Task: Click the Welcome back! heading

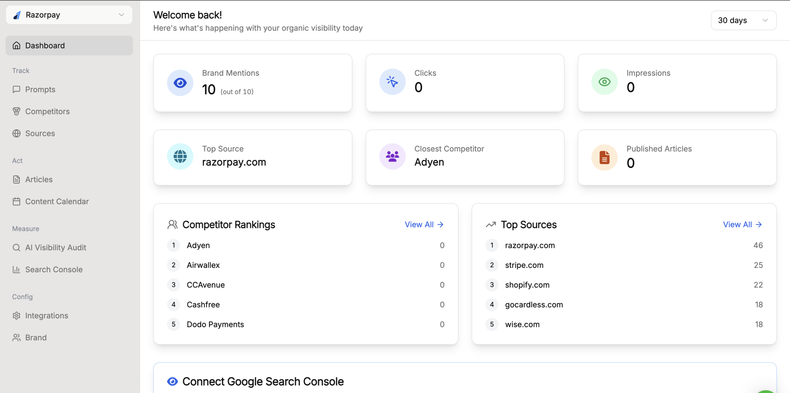Action: (188, 15)
